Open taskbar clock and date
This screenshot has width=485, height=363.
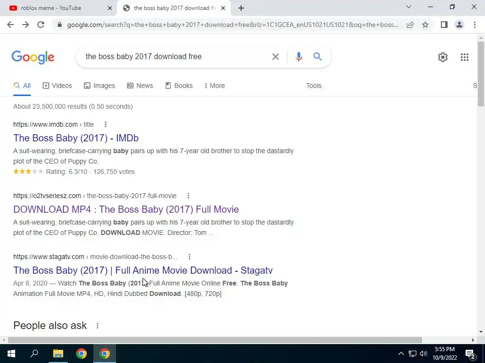[444, 354]
